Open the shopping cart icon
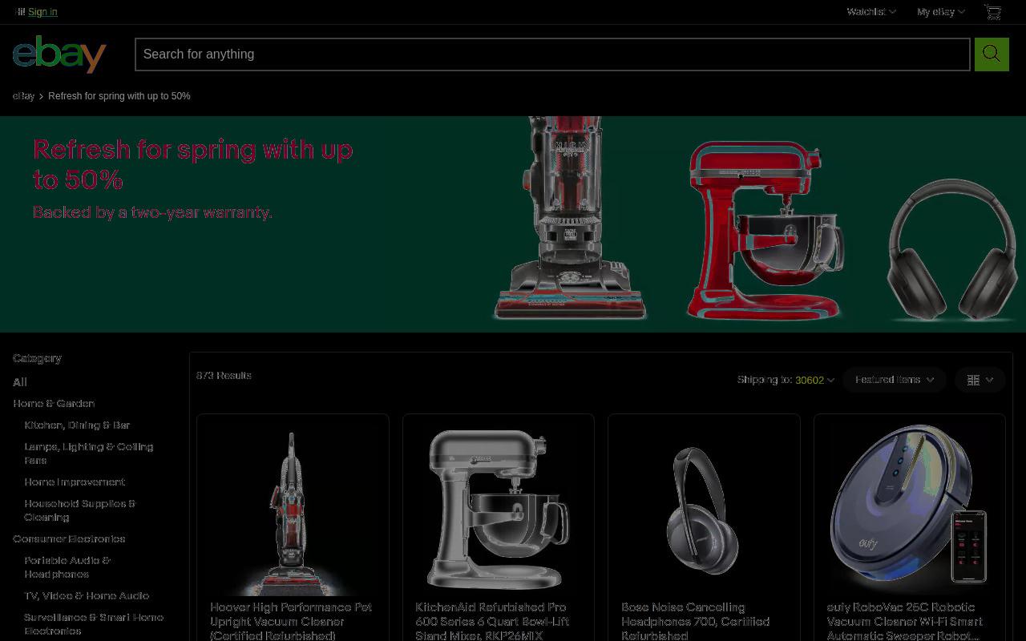The height and width of the screenshot is (641, 1026). [993, 12]
